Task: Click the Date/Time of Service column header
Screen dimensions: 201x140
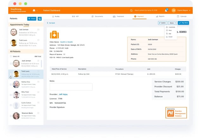Action: (x=59, y=69)
